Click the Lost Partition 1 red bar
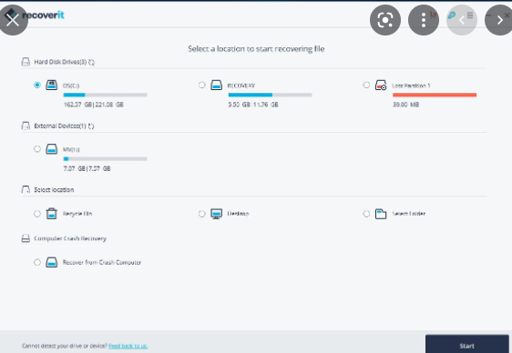The image size is (512, 353). (x=435, y=95)
